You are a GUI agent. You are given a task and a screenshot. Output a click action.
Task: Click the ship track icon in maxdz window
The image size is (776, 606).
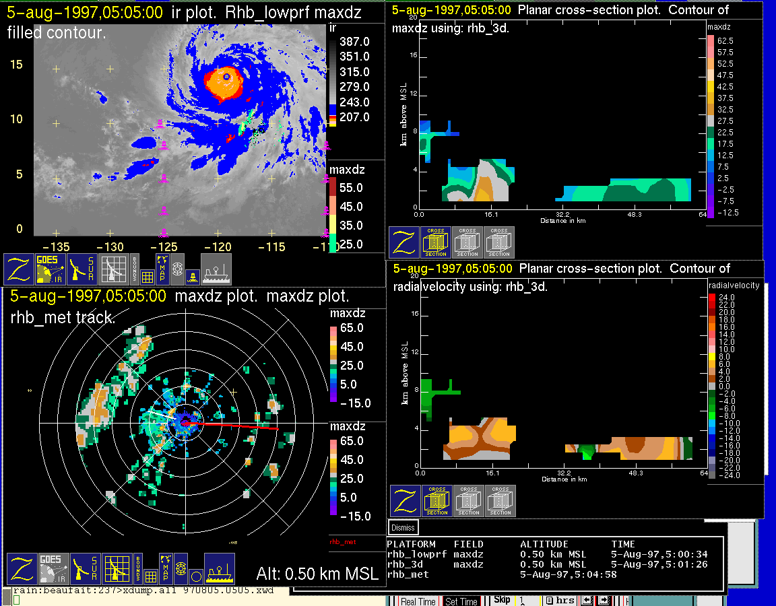click(x=219, y=569)
